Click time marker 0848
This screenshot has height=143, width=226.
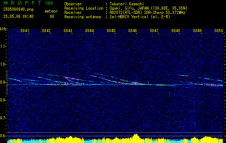[x=176, y=30]
